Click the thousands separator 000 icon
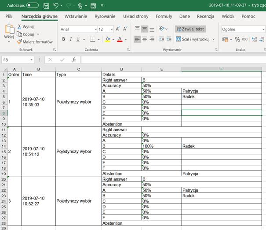This screenshot has width=266, height=230. click(x=244, y=40)
